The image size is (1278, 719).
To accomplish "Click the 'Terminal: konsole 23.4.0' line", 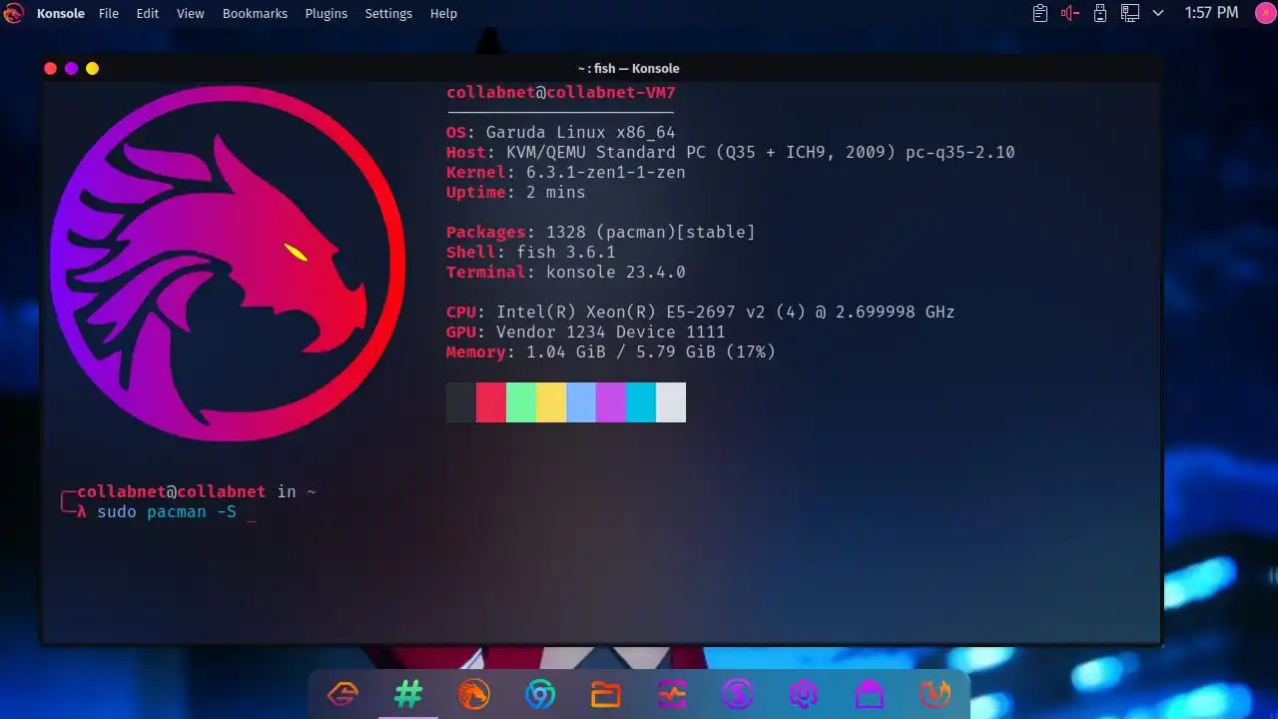I will point(566,273).
